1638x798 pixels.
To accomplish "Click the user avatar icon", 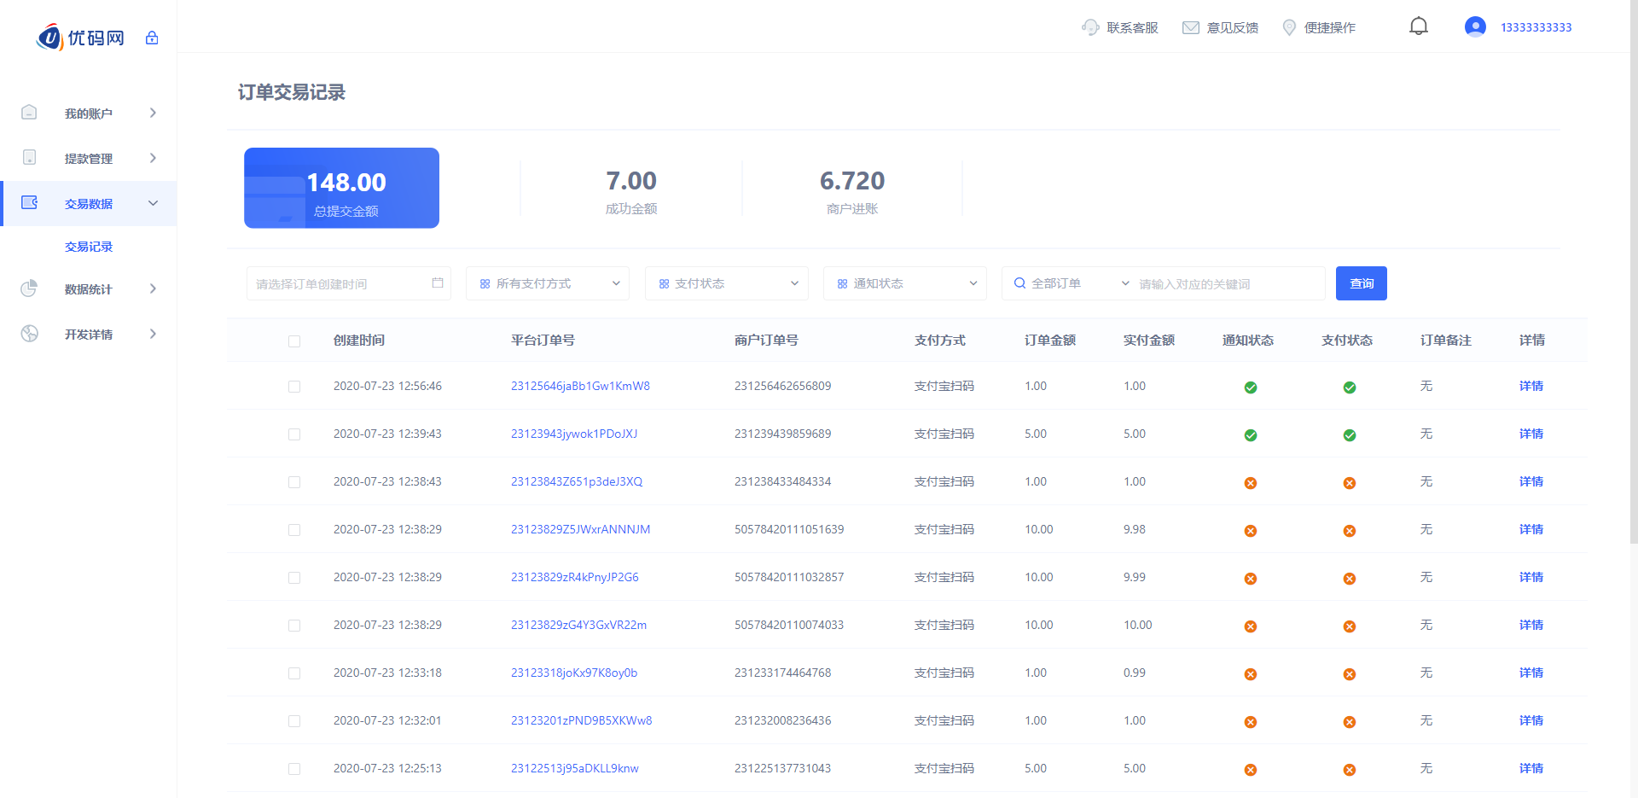I will click(1475, 27).
